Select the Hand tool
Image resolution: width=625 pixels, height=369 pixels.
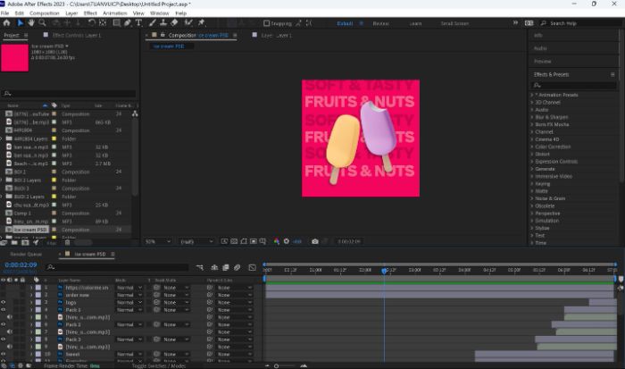point(31,23)
